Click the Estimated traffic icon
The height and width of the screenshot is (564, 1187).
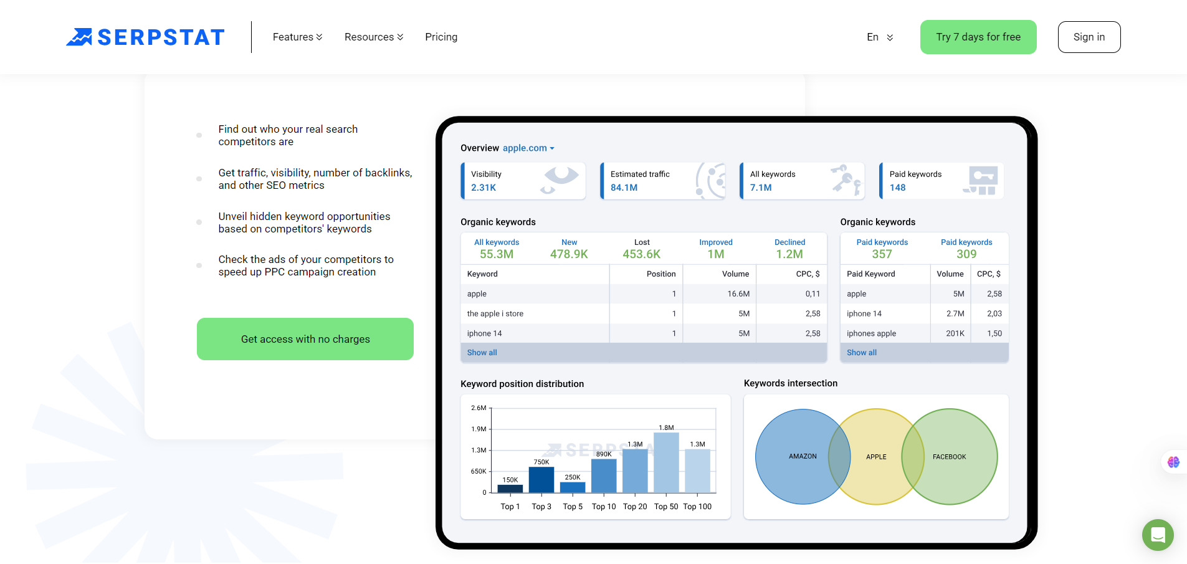coord(711,181)
